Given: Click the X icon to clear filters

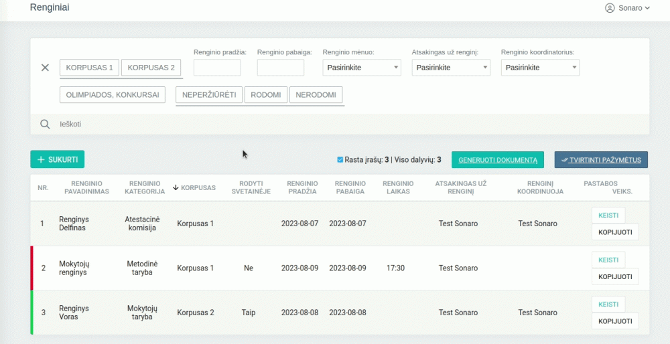Looking at the screenshot, I should [45, 68].
